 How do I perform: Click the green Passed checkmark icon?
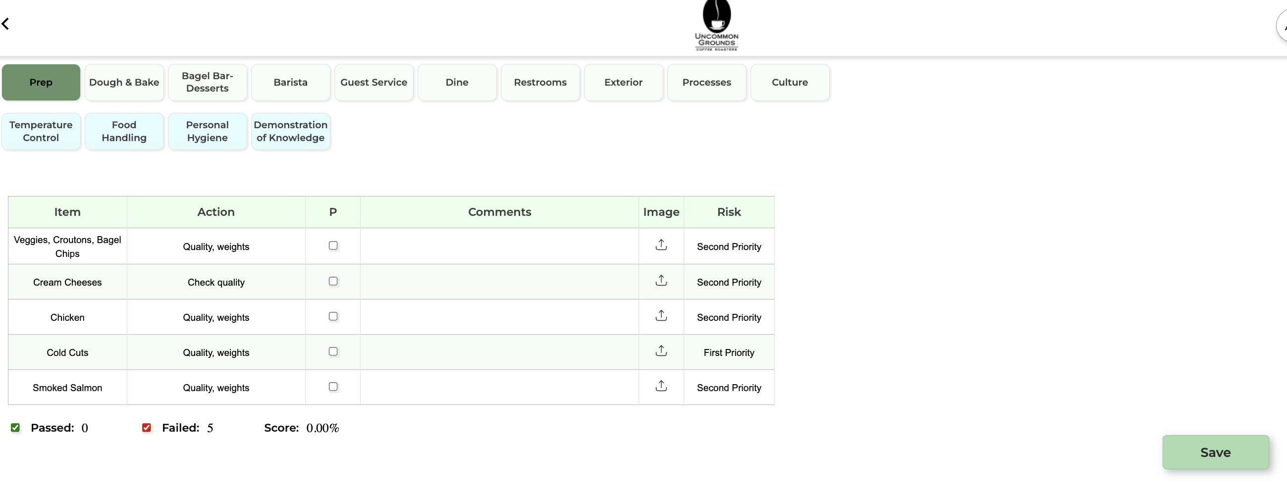[x=15, y=428]
